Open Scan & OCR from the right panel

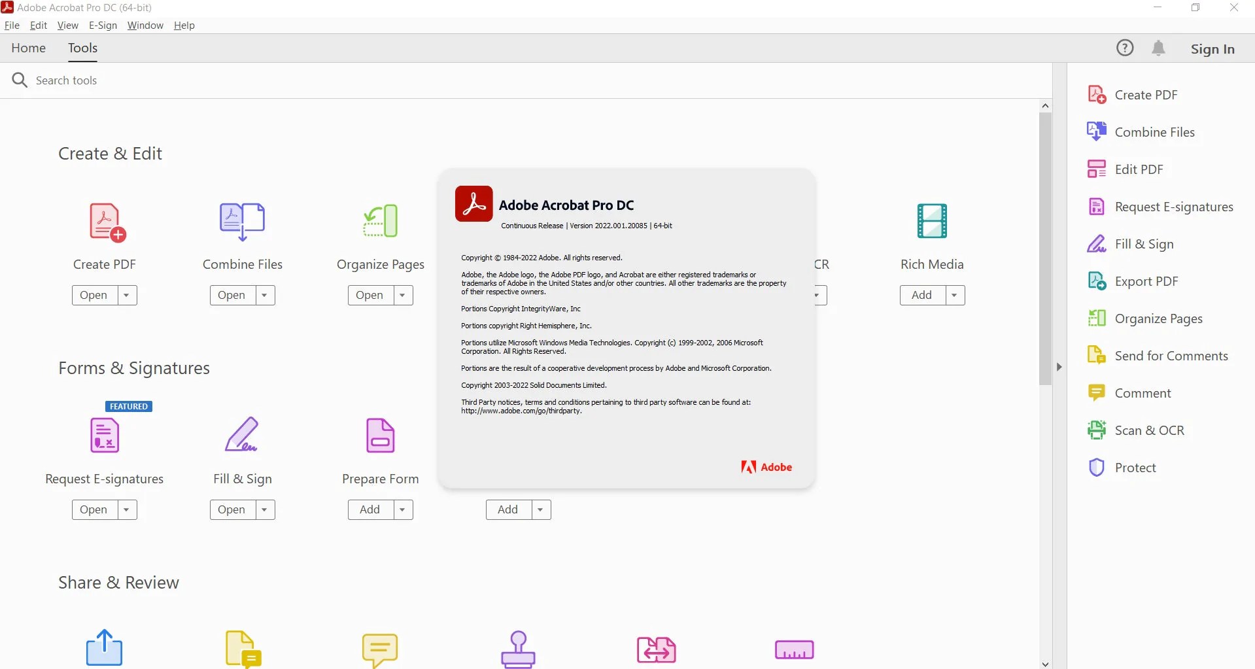pos(1149,430)
